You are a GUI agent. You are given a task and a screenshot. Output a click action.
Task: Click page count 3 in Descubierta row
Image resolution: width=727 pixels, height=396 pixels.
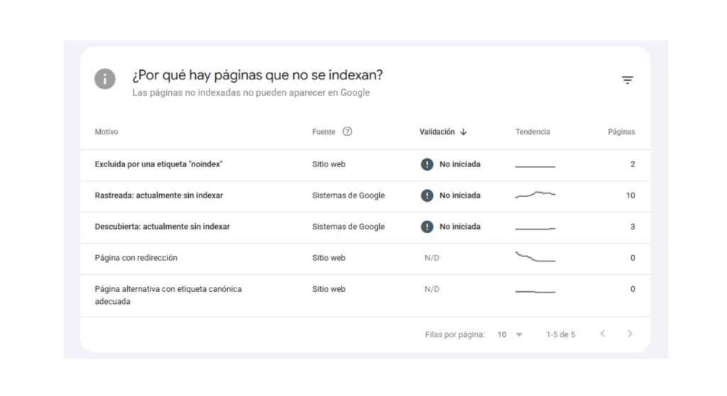633,227
